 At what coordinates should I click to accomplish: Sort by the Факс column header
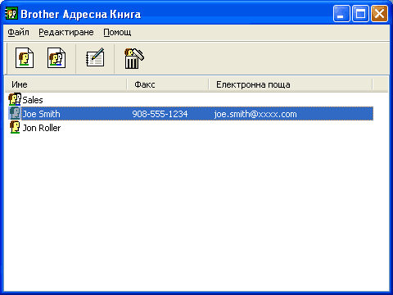tap(168, 84)
